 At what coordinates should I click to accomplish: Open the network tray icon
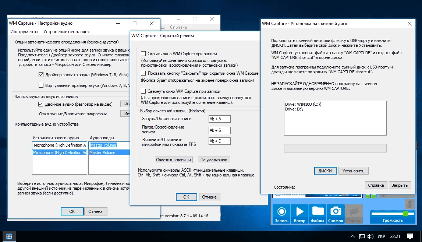coord(361,236)
